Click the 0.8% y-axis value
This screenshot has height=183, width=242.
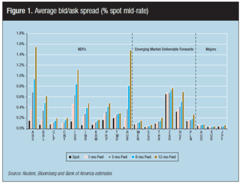tap(21, 86)
